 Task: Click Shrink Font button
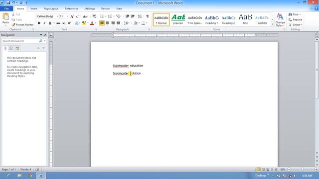pyautogui.click(x=77, y=16)
